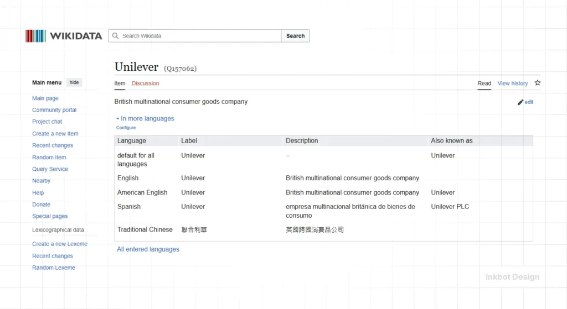Click the edit link next to description

point(529,102)
